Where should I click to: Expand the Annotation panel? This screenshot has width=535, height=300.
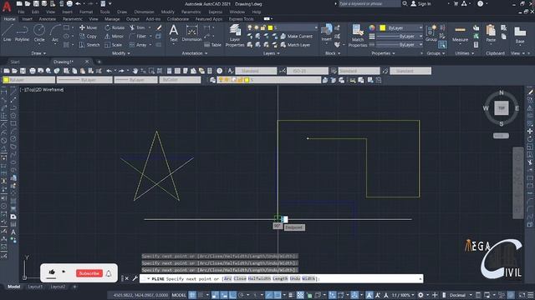[x=195, y=53]
